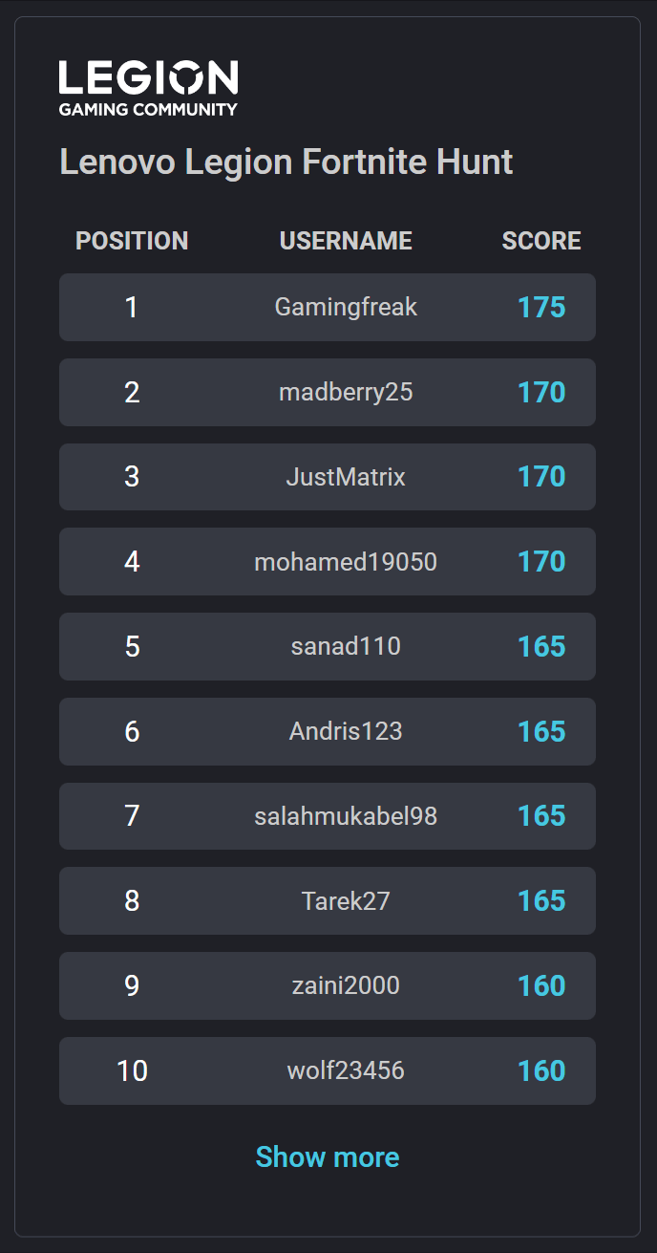Image resolution: width=657 pixels, height=1253 pixels.
Task: Click the username wolf23456
Action: coord(346,1070)
